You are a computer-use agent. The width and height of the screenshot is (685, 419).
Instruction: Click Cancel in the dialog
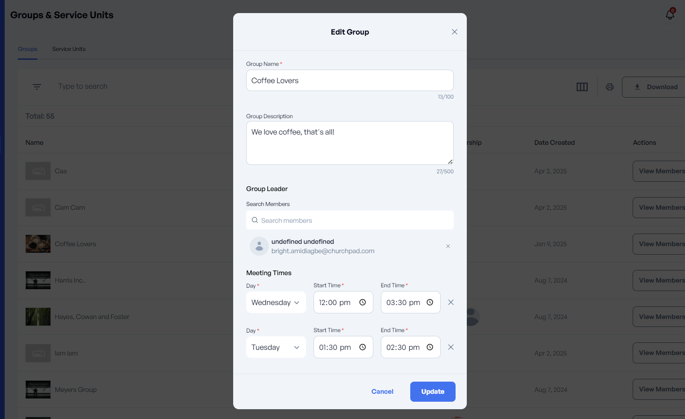tap(382, 391)
